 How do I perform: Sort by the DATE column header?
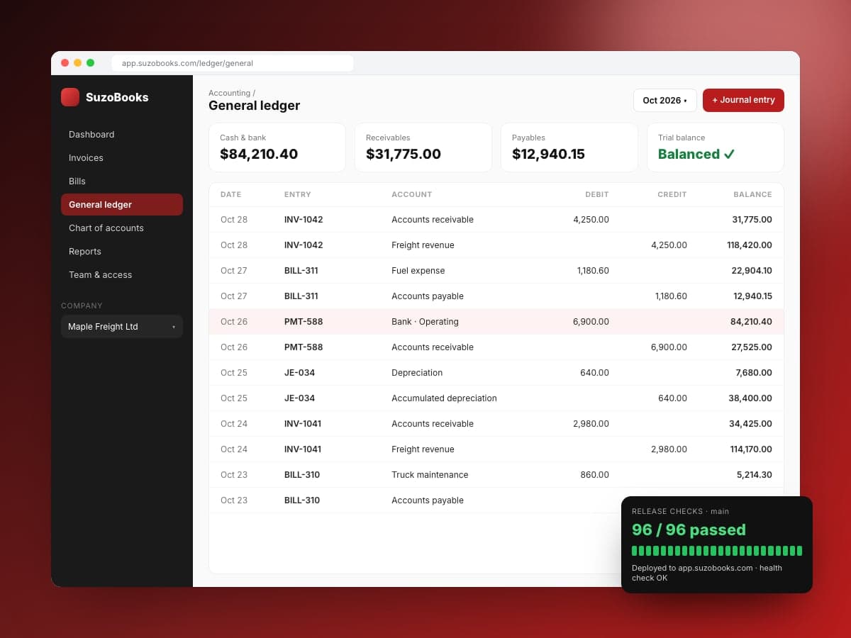pyautogui.click(x=231, y=194)
